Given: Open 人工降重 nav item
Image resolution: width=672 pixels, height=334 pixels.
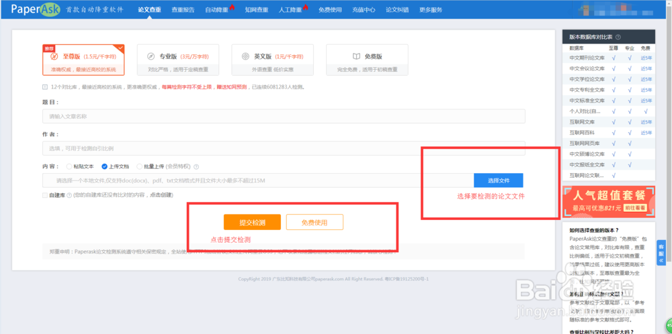Looking at the screenshot, I should (x=290, y=10).
